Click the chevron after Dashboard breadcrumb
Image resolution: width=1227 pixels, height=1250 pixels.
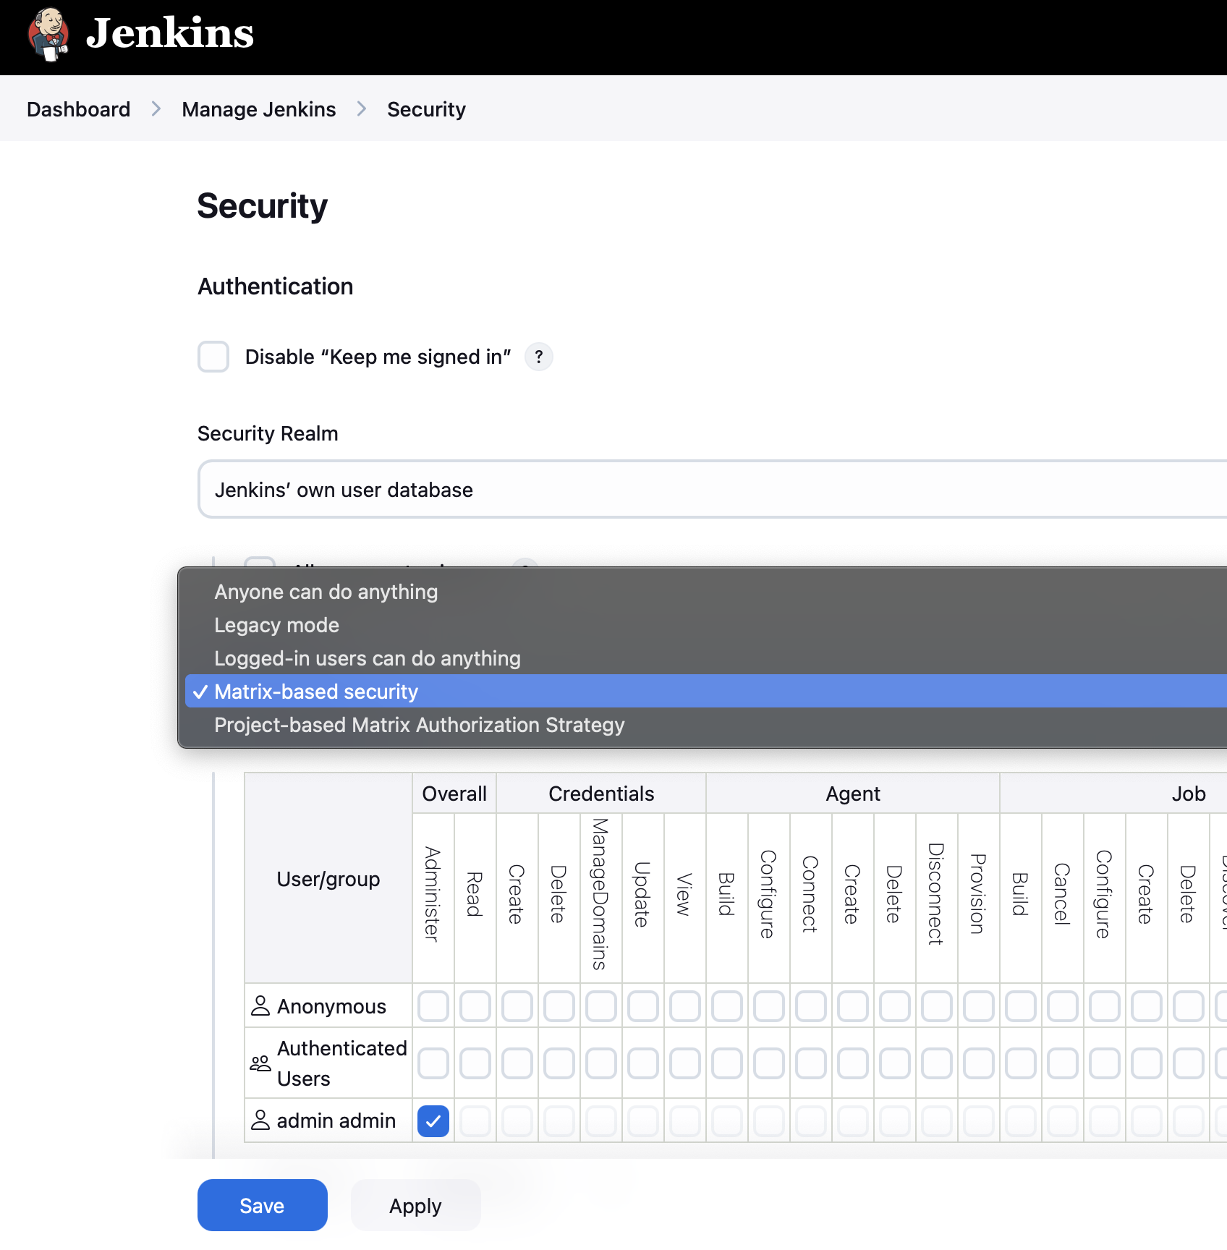tap(156, 109)
